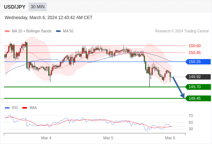Click the 150.60 resistance label
The width and height of the screenshot is (212, 144).
pyautogui.click(x=194, y=46)
